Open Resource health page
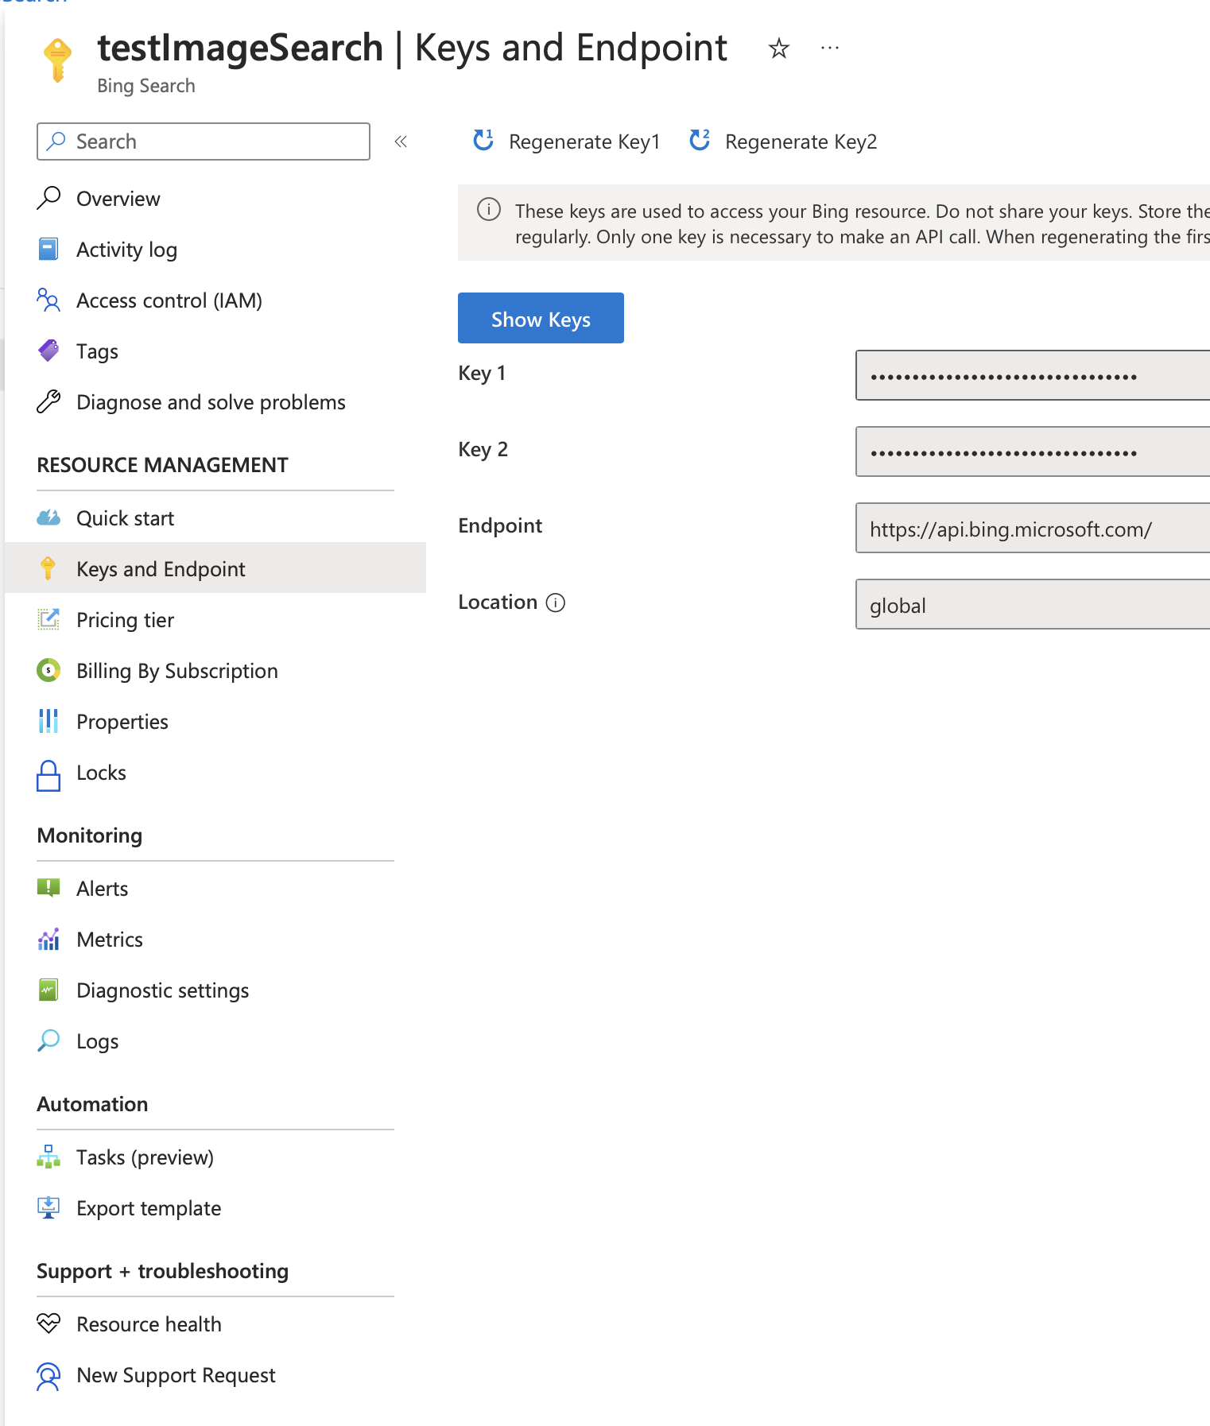 [149, 1324]
